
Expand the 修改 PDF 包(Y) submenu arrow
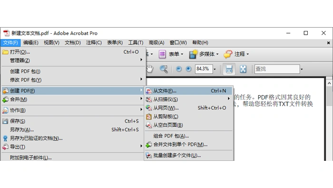pyautogui.click(x=141, y=79)
